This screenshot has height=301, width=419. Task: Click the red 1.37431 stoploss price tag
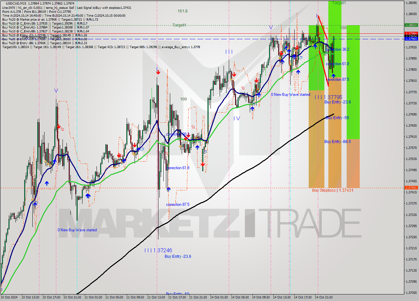click(411, 187)
